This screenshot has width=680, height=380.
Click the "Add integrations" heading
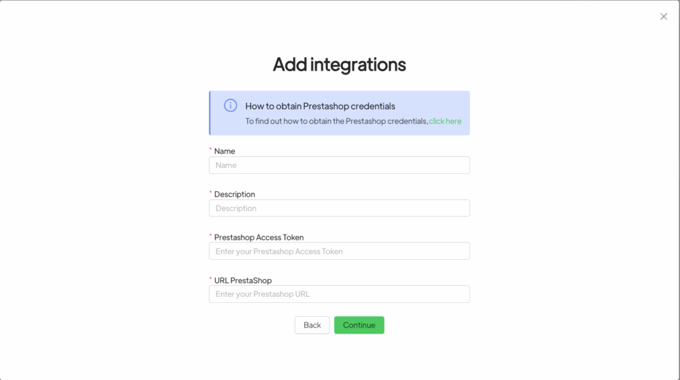point(339,64)
